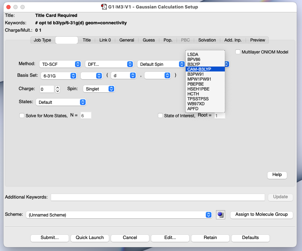Switch to the General tab
Screen dimensions: 302x251
[127, 40]
